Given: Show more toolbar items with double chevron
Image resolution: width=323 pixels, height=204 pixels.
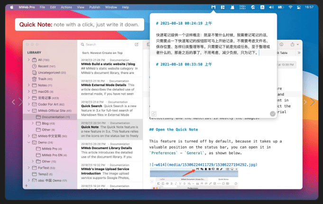Looking at the screenshot, I should [299, 53].
